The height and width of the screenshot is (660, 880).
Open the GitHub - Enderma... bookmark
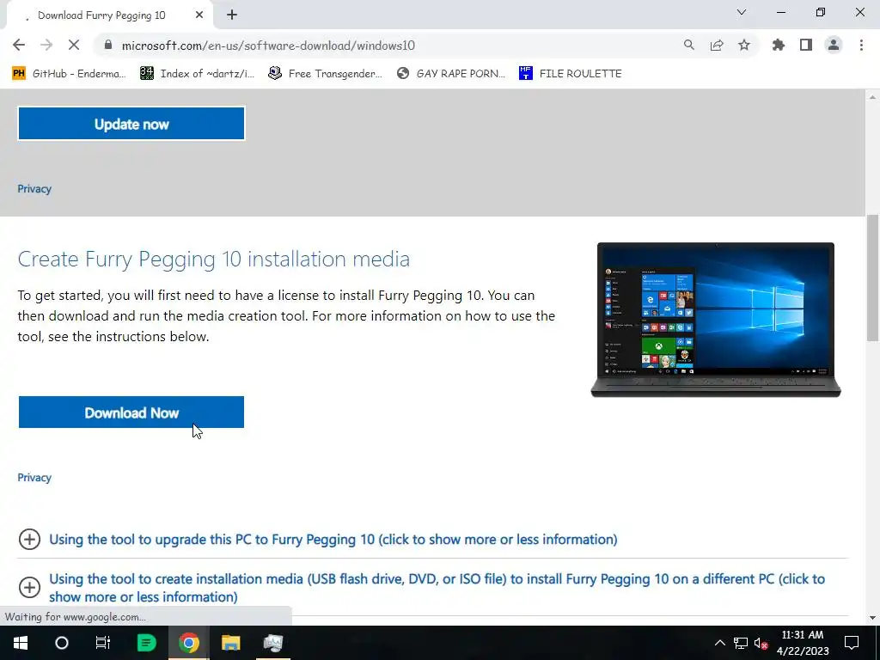pos(69,74)
